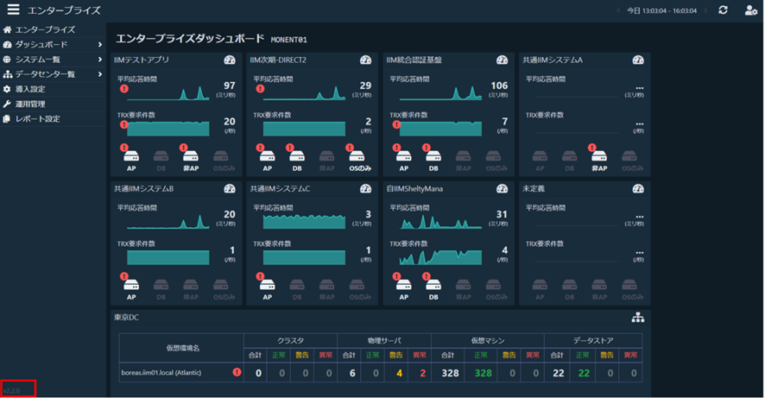765x398 pixels.
Task: Open the エンタープライズ sidebar item
Action: 53,29
